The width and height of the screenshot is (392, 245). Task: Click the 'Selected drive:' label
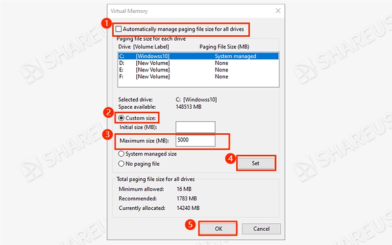(136, 99)
